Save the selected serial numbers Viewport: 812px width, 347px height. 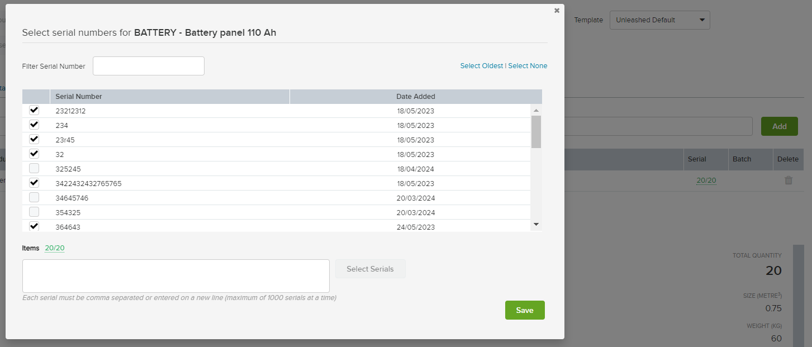[524, 310]
